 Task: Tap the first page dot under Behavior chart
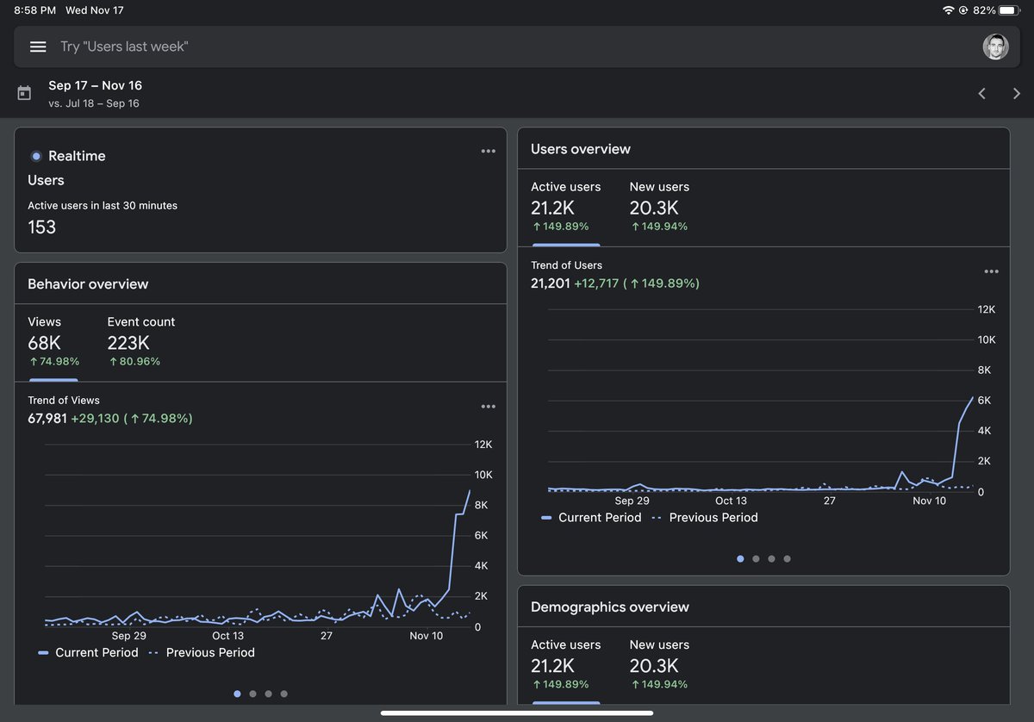coord(237,694)
